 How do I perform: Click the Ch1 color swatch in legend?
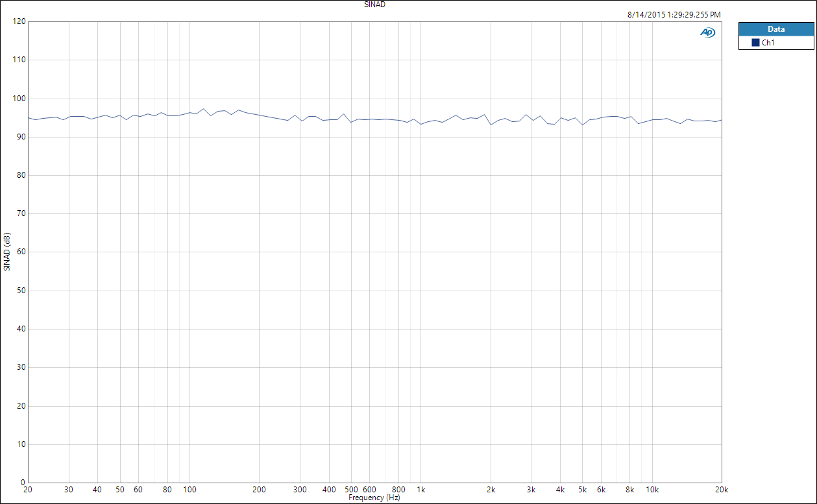pyautogui.click(x=755, y=43)
